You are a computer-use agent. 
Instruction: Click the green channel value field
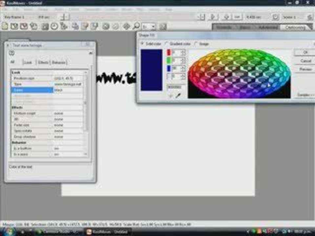[177, 60]
